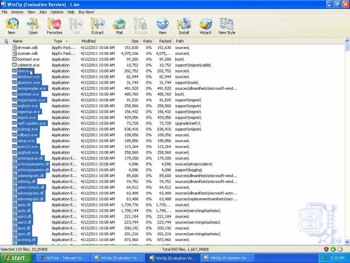Select the file iasmigreader.exe

32,88
